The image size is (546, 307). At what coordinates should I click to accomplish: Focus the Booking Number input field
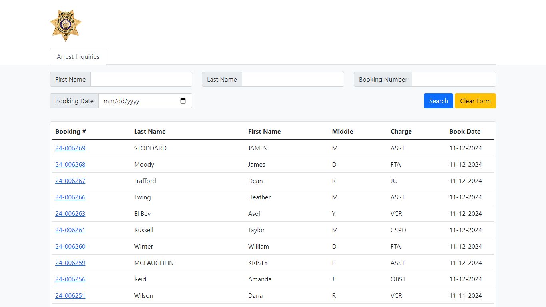454,79
